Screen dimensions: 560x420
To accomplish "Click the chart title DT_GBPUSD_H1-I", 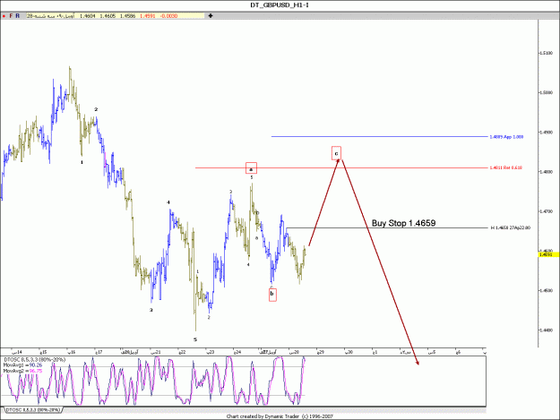I will click(x=280, y=5).
